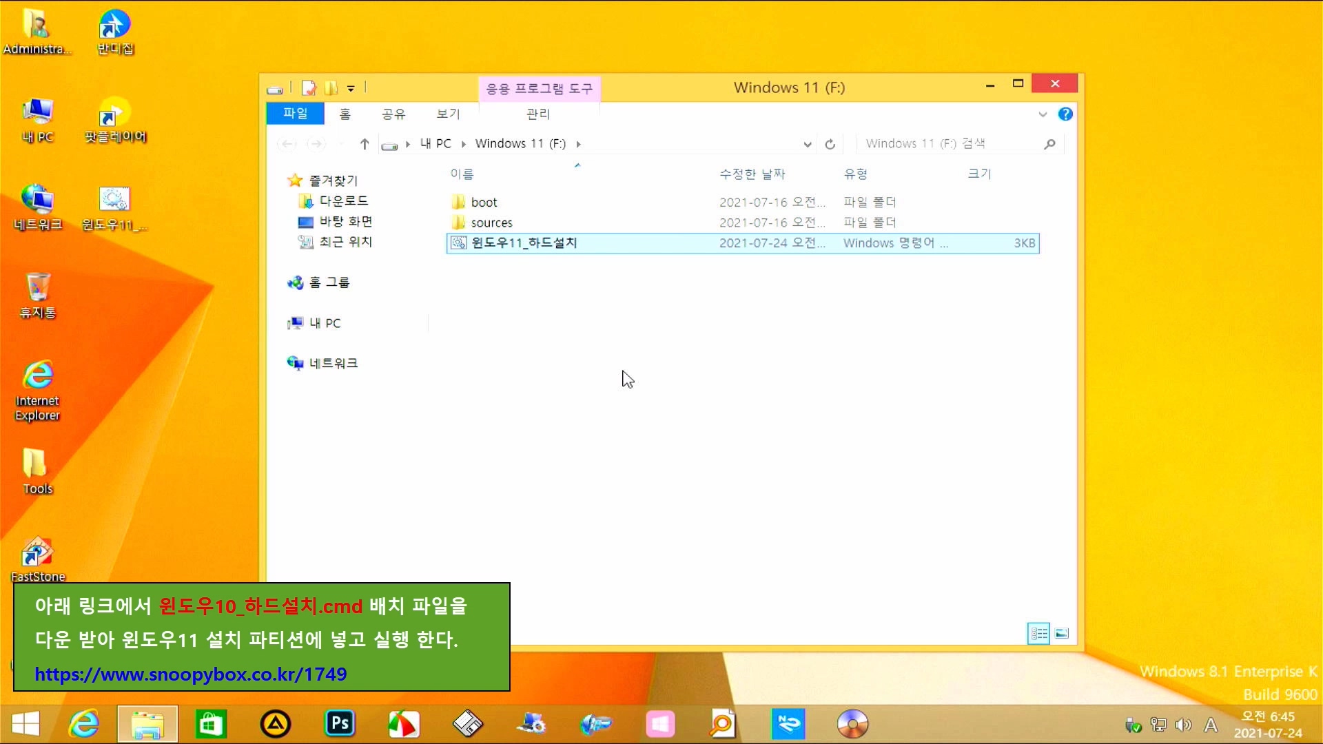
Task: Select the 윈도우11_하드설치 command file
Action: click(524, 243)
